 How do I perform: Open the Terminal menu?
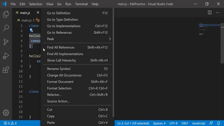(x=81, y=4)
